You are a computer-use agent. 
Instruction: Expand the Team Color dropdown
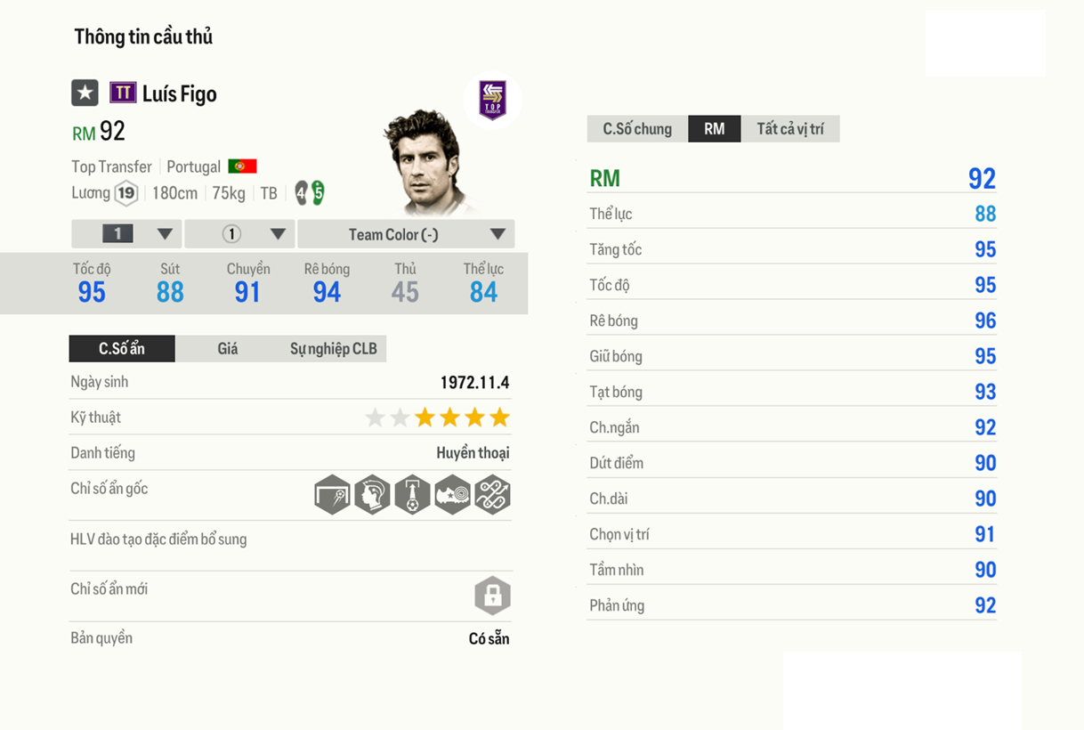tap(406, 234)
